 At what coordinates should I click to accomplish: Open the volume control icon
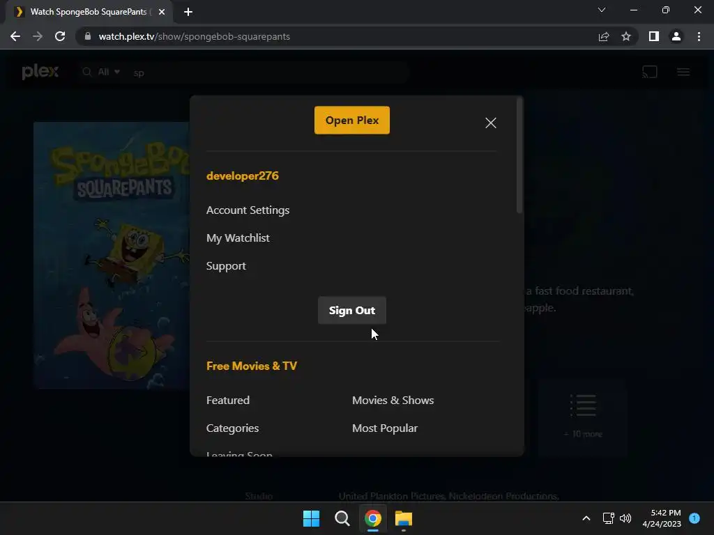click(x=625, y=518)
